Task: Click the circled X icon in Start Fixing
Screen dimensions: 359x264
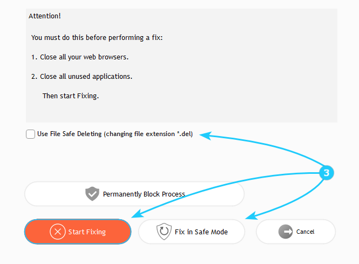Action: click(x=57, y=232)
